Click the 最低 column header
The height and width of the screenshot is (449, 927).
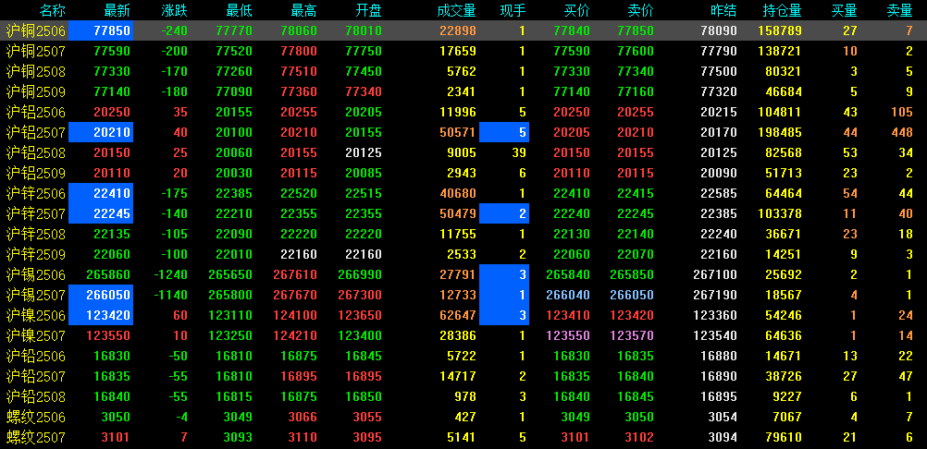pos(240,10)
